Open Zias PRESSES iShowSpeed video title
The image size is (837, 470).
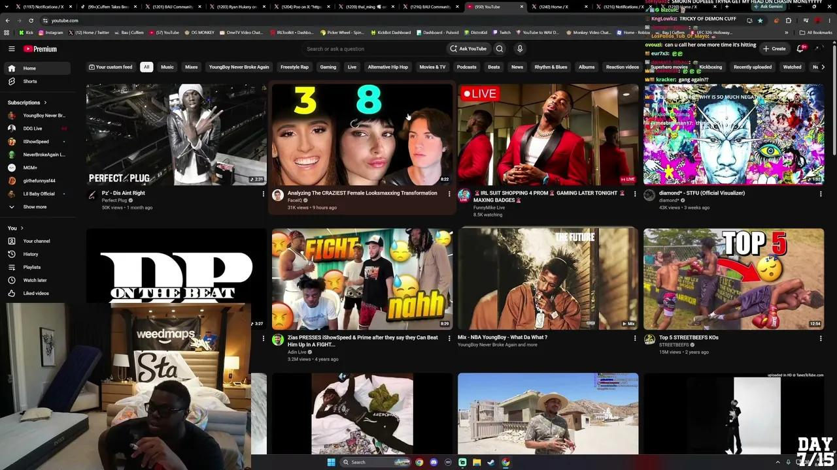tap(363, 341)
